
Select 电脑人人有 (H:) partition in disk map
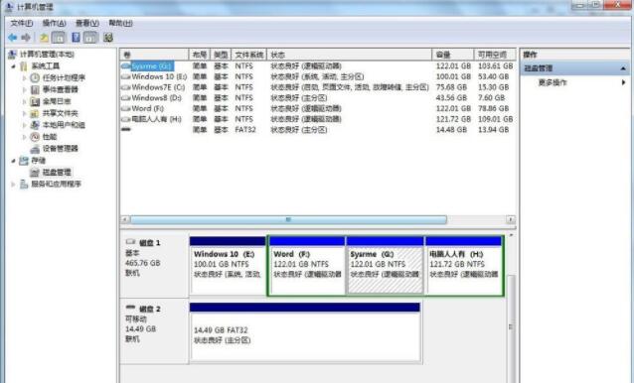coord(464,266)
